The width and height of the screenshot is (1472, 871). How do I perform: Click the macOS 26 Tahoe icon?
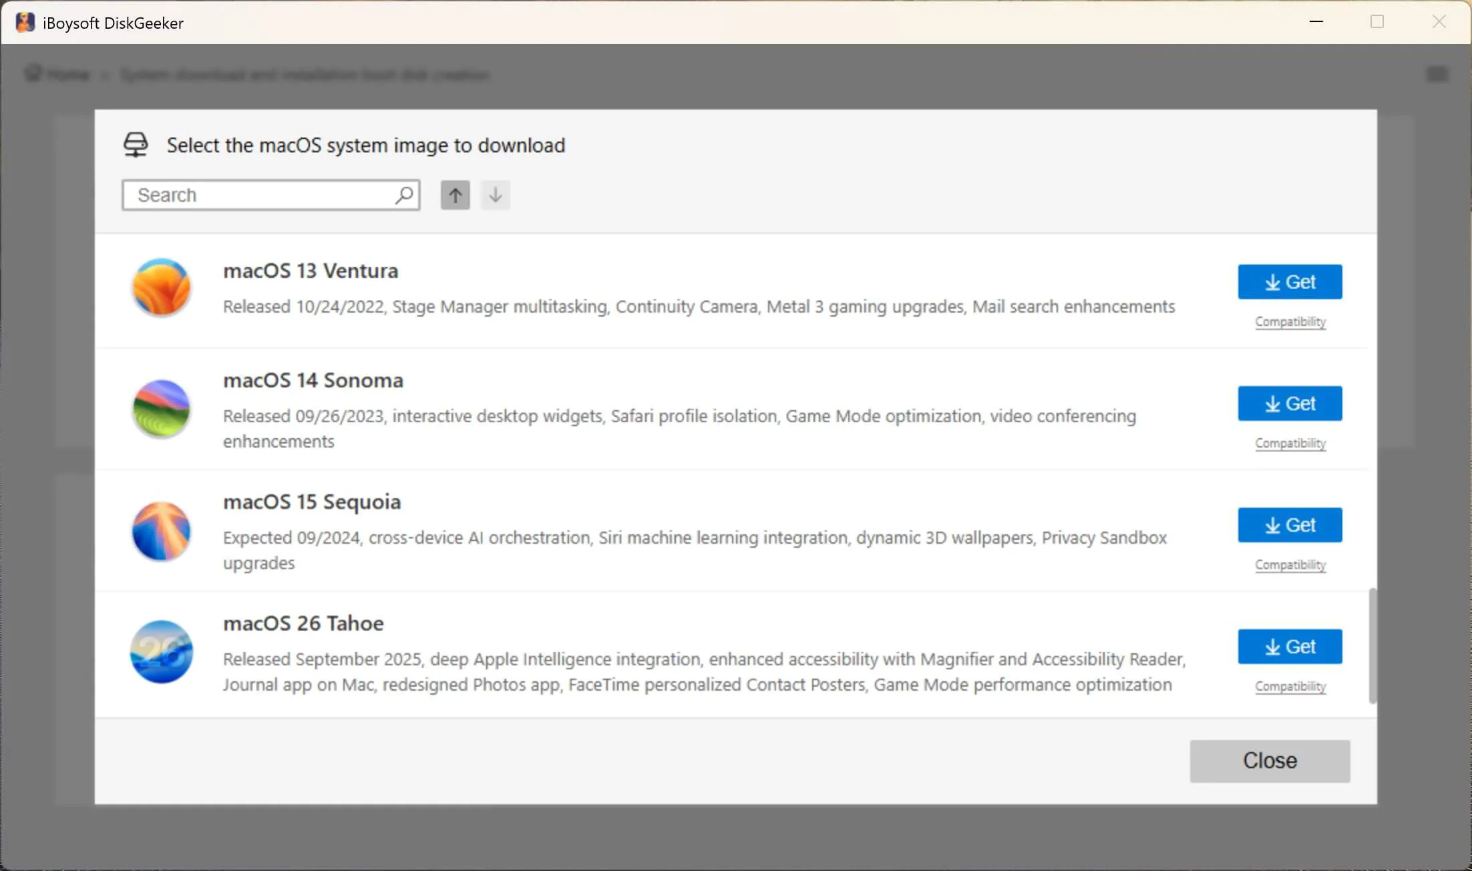(161, 652)
